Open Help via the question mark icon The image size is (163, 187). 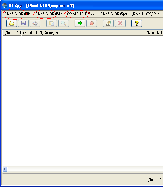coord(137,23)
